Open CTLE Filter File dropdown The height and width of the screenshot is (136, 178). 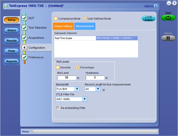coord(85,99)
